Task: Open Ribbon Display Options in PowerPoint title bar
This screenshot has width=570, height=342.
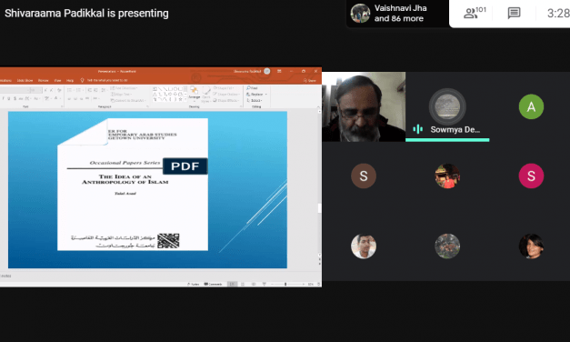Action: click(279, 71)
